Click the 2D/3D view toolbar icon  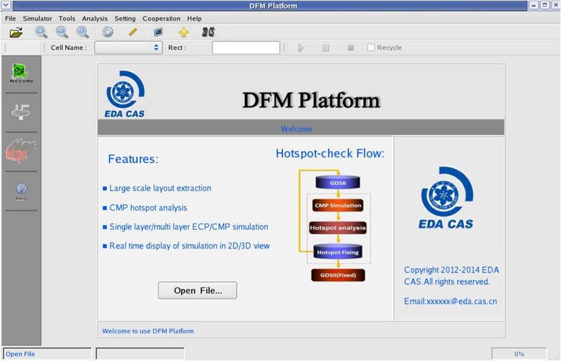(x=208, y=33)
